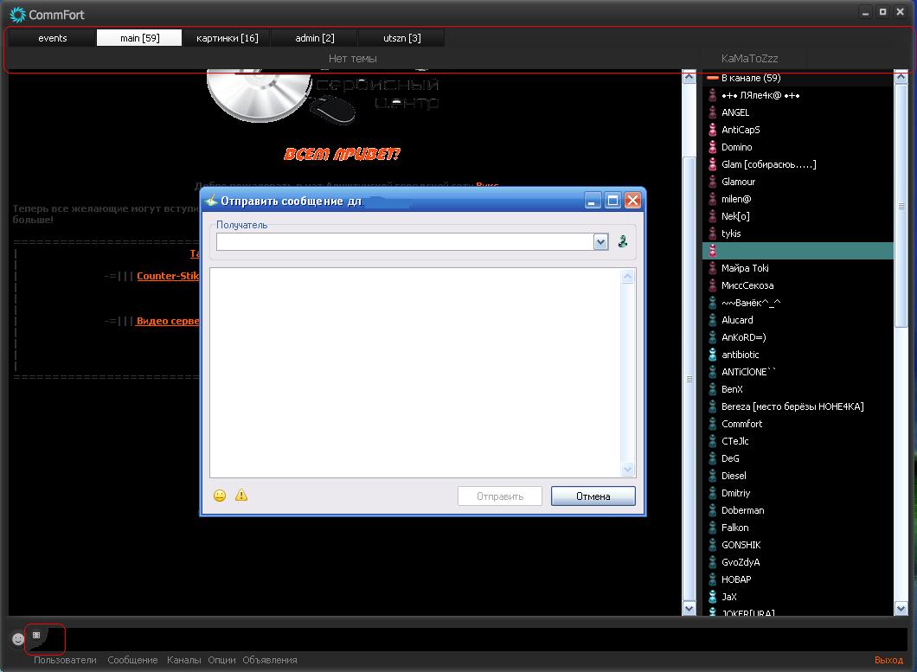Click the smiley emoticon icon in message dialog

coord(220,496)
